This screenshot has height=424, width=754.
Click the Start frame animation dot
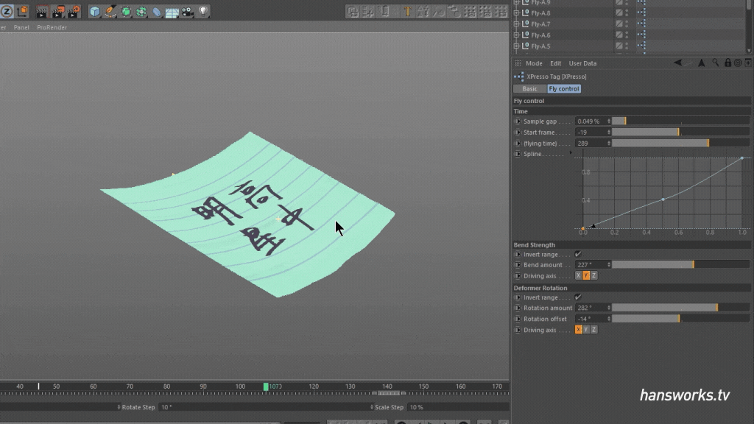[518, 132]
